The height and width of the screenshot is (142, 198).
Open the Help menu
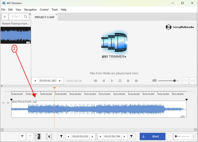(x=63, y=10)
